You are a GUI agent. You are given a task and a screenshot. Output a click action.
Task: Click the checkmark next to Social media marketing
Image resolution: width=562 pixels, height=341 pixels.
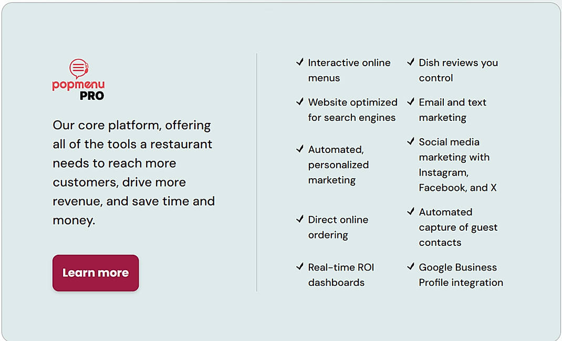point(411,141)
